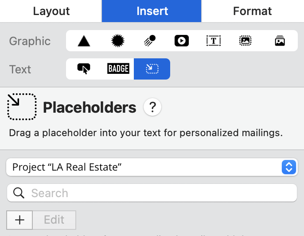Switch to the Layout tab
304x236 pixels.
(51, 11)
